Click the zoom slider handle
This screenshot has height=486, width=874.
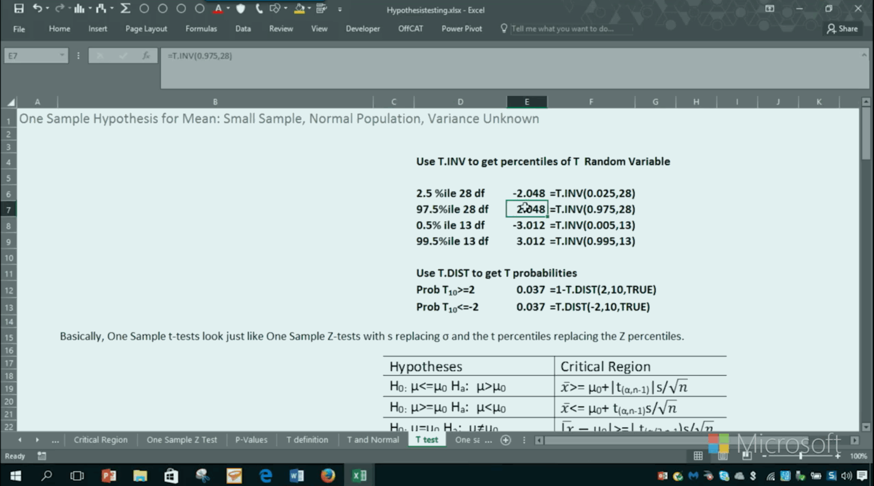[801, 456]
